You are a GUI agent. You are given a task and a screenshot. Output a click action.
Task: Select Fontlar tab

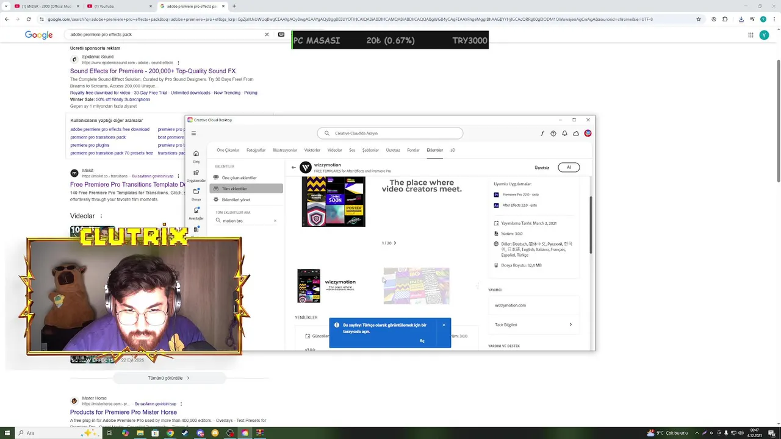413,150
